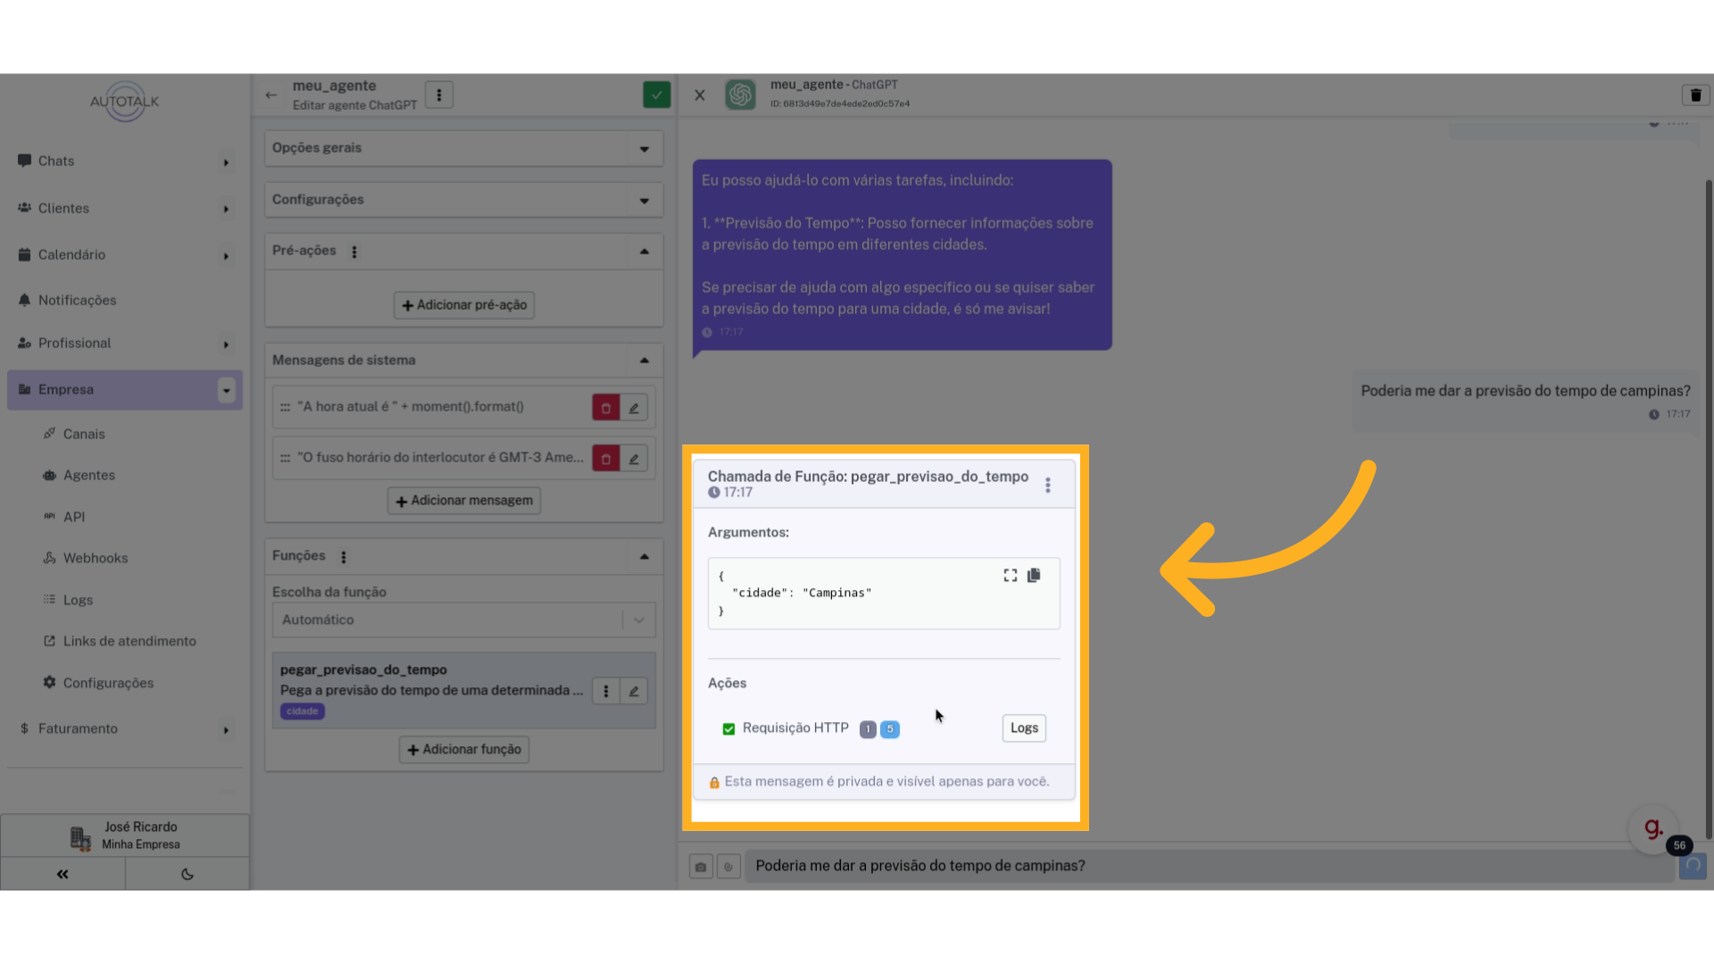
Task: Edit the "O fuso horário" system message
Action: 634,459
